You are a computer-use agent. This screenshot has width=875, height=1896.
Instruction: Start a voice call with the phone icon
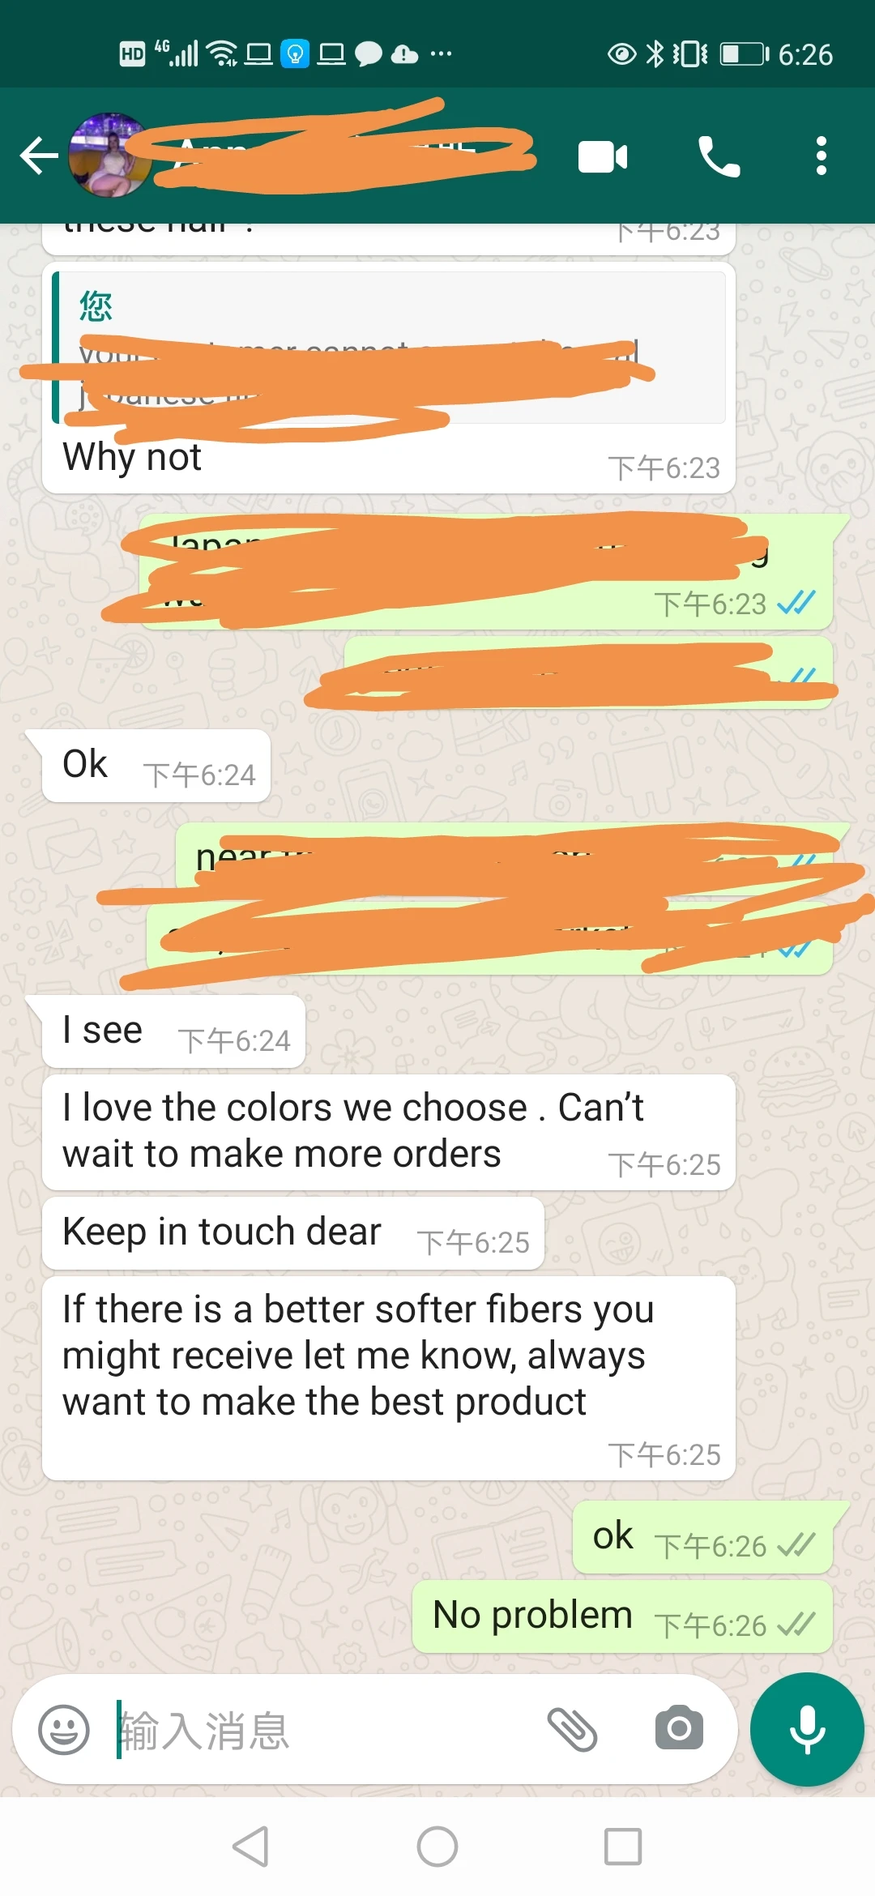pyautogui.click(x=719, y=156)
